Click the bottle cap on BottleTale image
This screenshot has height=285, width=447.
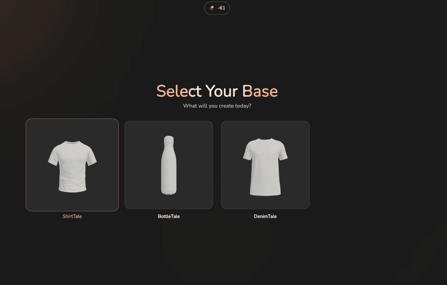pyautogui.click(x=169, y=139)
